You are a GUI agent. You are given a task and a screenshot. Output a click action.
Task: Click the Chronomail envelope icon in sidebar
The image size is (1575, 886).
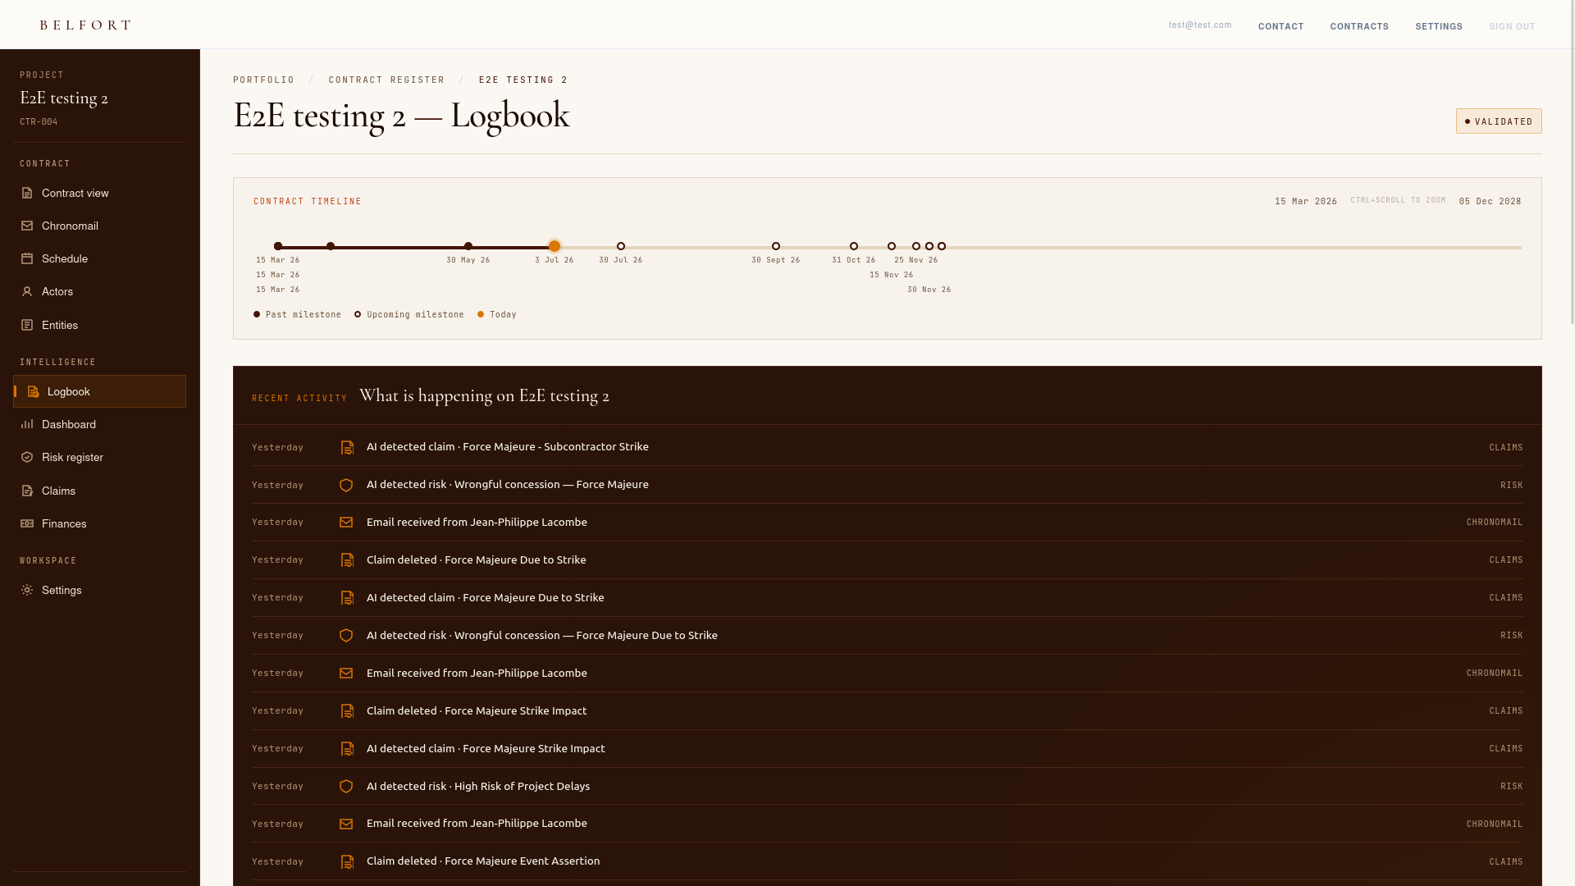(x=27, y=226)
